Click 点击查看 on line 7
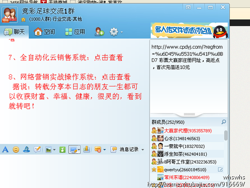250x188 pixels. (x=109, y=57)
